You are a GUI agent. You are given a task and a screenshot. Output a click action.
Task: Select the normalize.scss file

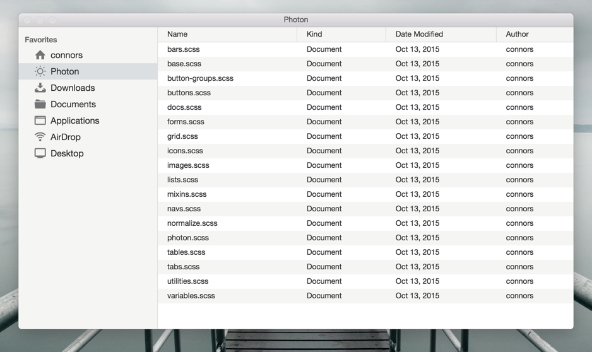(365, 223)
